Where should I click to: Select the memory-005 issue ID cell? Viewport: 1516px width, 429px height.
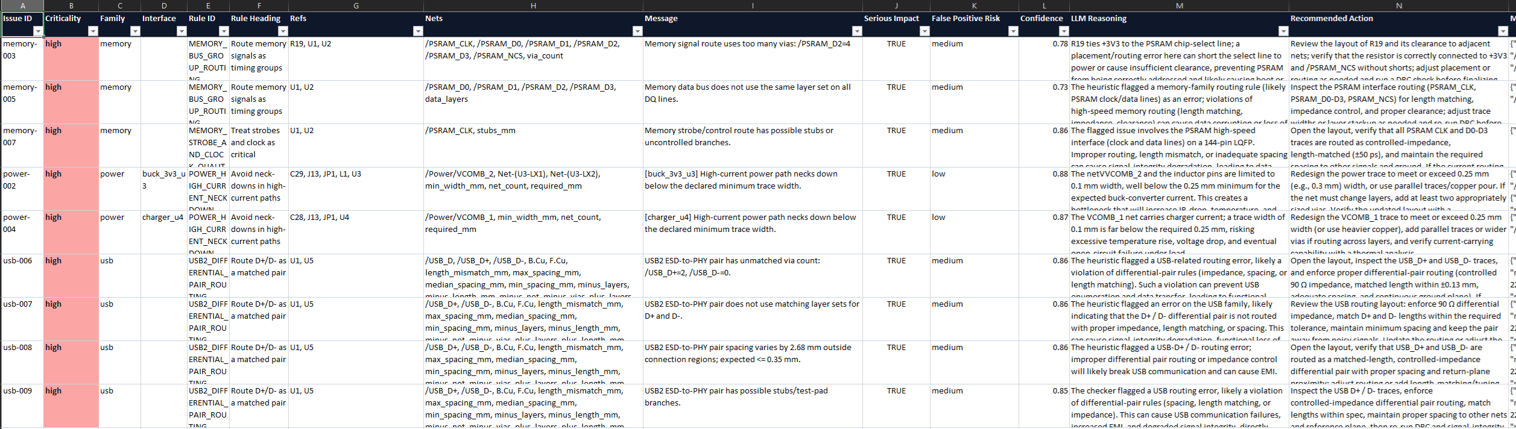[x=22, y=102]
